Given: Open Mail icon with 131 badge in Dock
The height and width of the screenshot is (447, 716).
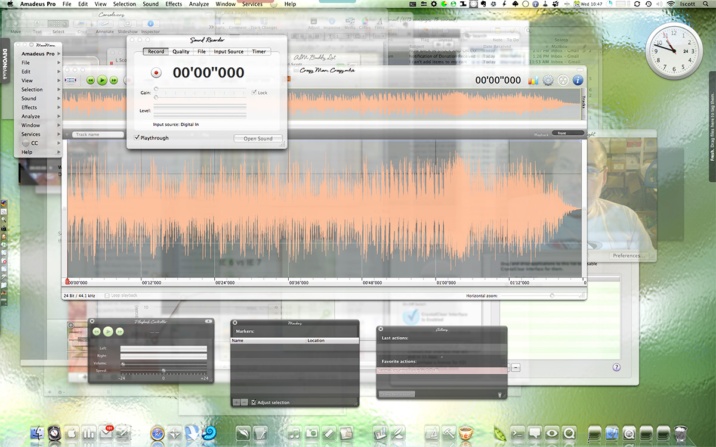Looking at the screenshot, I should pos(107,433).
